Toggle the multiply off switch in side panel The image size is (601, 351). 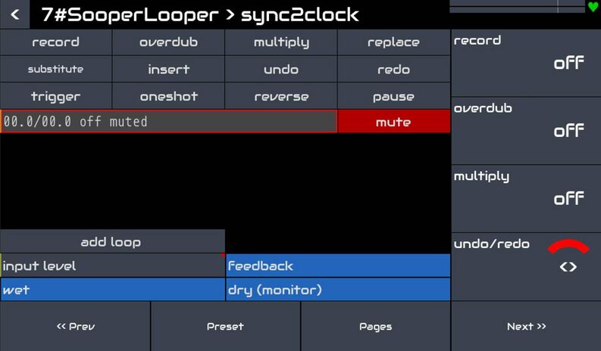568,199
